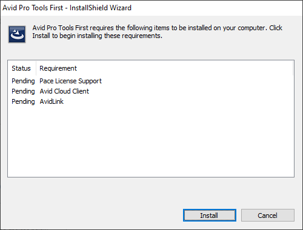Select the Pace License Support requirement
Viewport: 303px width, 230px height.
point(70,81)
